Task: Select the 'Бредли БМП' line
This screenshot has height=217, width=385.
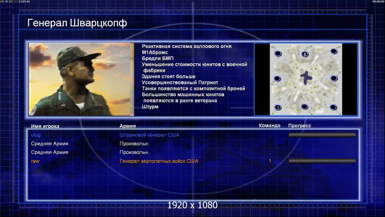Action: tap(157, 58)
